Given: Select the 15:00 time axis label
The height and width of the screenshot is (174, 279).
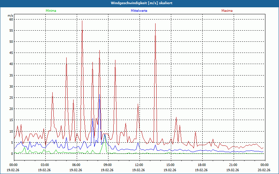Looking at the screenshot, I should coord(171,165).
